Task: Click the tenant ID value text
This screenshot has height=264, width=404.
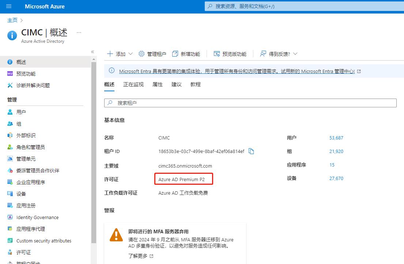Action: pyautogui.click(x=201, y=151)
